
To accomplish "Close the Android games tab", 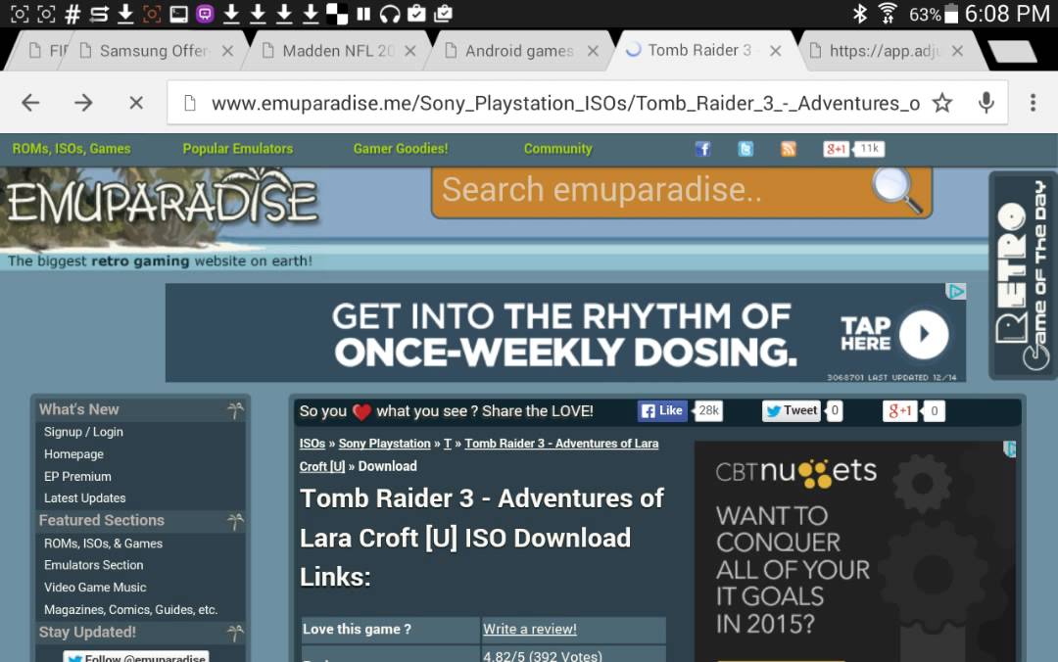I will click(x=593, y=51).
